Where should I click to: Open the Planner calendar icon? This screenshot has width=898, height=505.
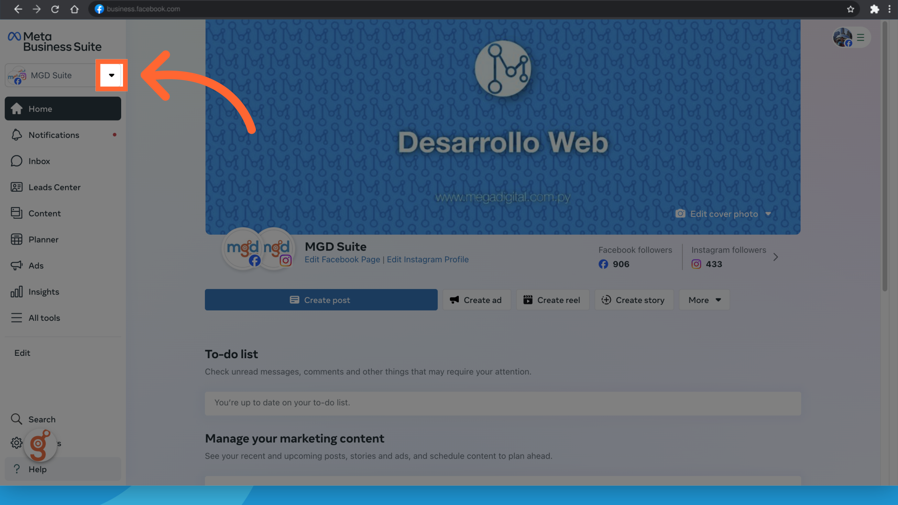[x=16, y=239]
